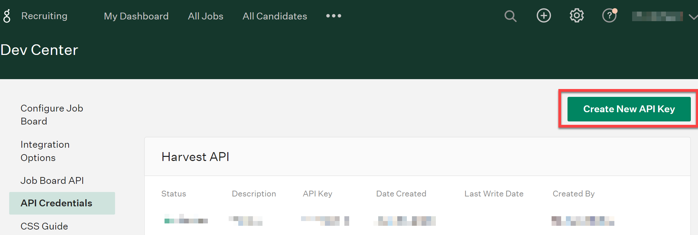Open All Candidates in navigation
This screenshot has height=235, width=698.
pyautogui.click(x=275, y=16)
